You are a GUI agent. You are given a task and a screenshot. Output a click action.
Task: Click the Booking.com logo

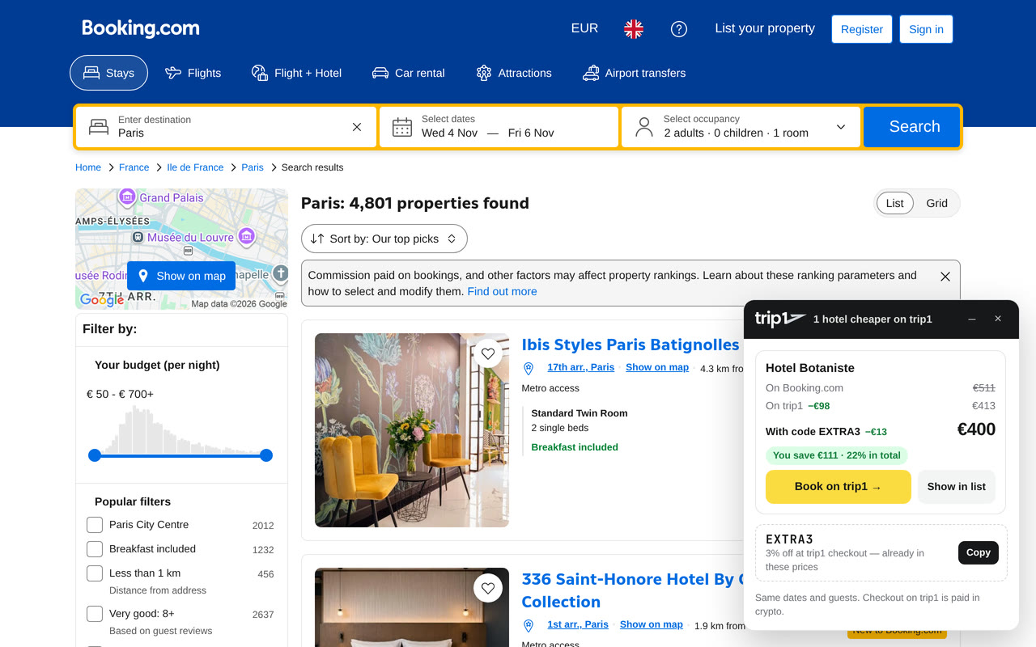pos(141,28)
